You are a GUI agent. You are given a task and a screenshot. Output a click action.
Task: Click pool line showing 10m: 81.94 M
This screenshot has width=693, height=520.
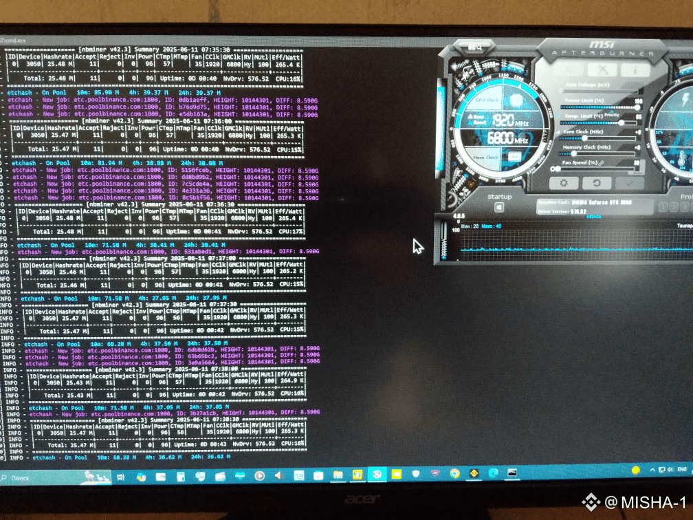point(117,163)
